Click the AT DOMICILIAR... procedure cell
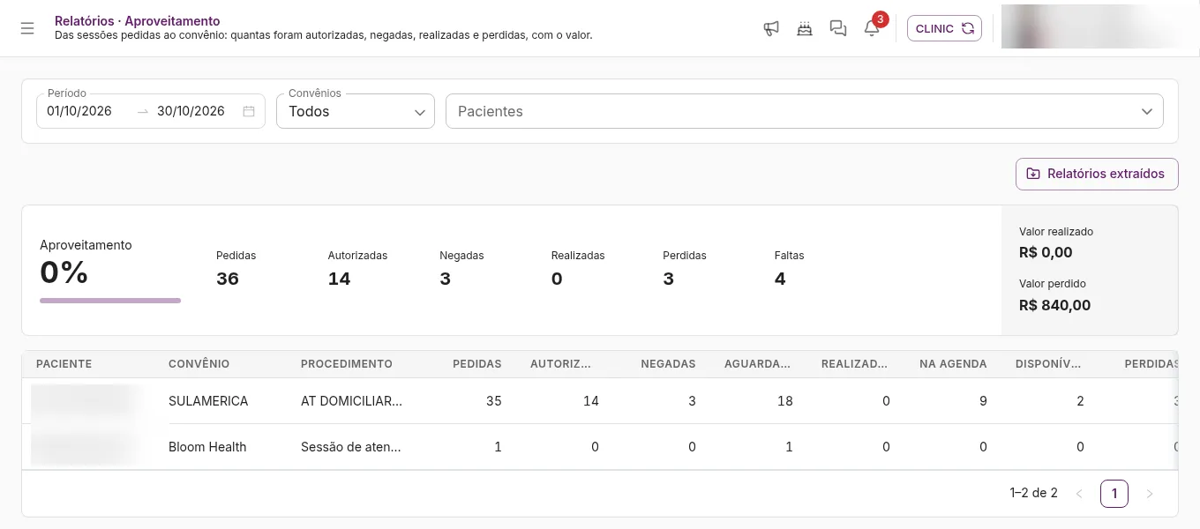This screenshot has width=1200, height=529. (351, 401)
